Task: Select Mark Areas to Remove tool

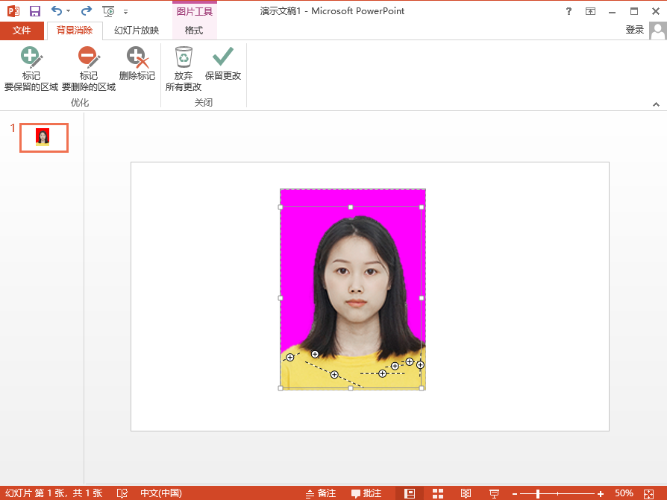Action: pos(89,69)
